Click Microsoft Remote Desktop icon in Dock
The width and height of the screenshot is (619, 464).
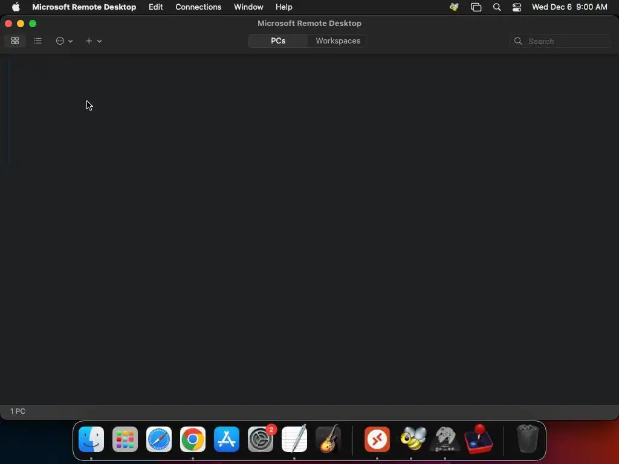(377, 439)
